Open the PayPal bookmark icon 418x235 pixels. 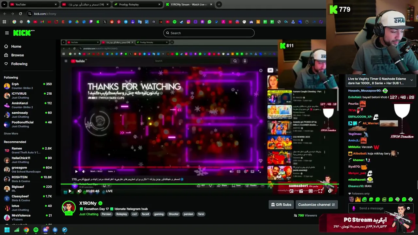216,22
